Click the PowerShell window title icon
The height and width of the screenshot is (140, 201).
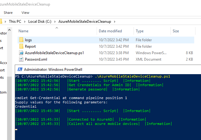pyautogui.click(x=19, y=70)
